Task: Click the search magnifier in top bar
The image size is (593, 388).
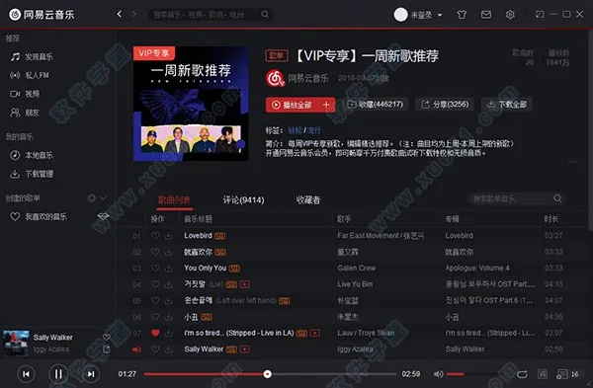Action: coord(265,15)
